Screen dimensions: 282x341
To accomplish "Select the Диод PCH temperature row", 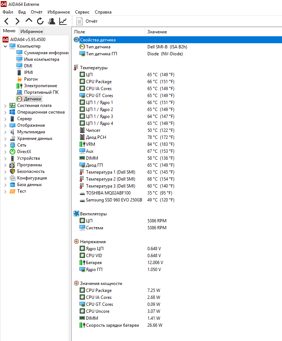I will click(x=96, y=137).
